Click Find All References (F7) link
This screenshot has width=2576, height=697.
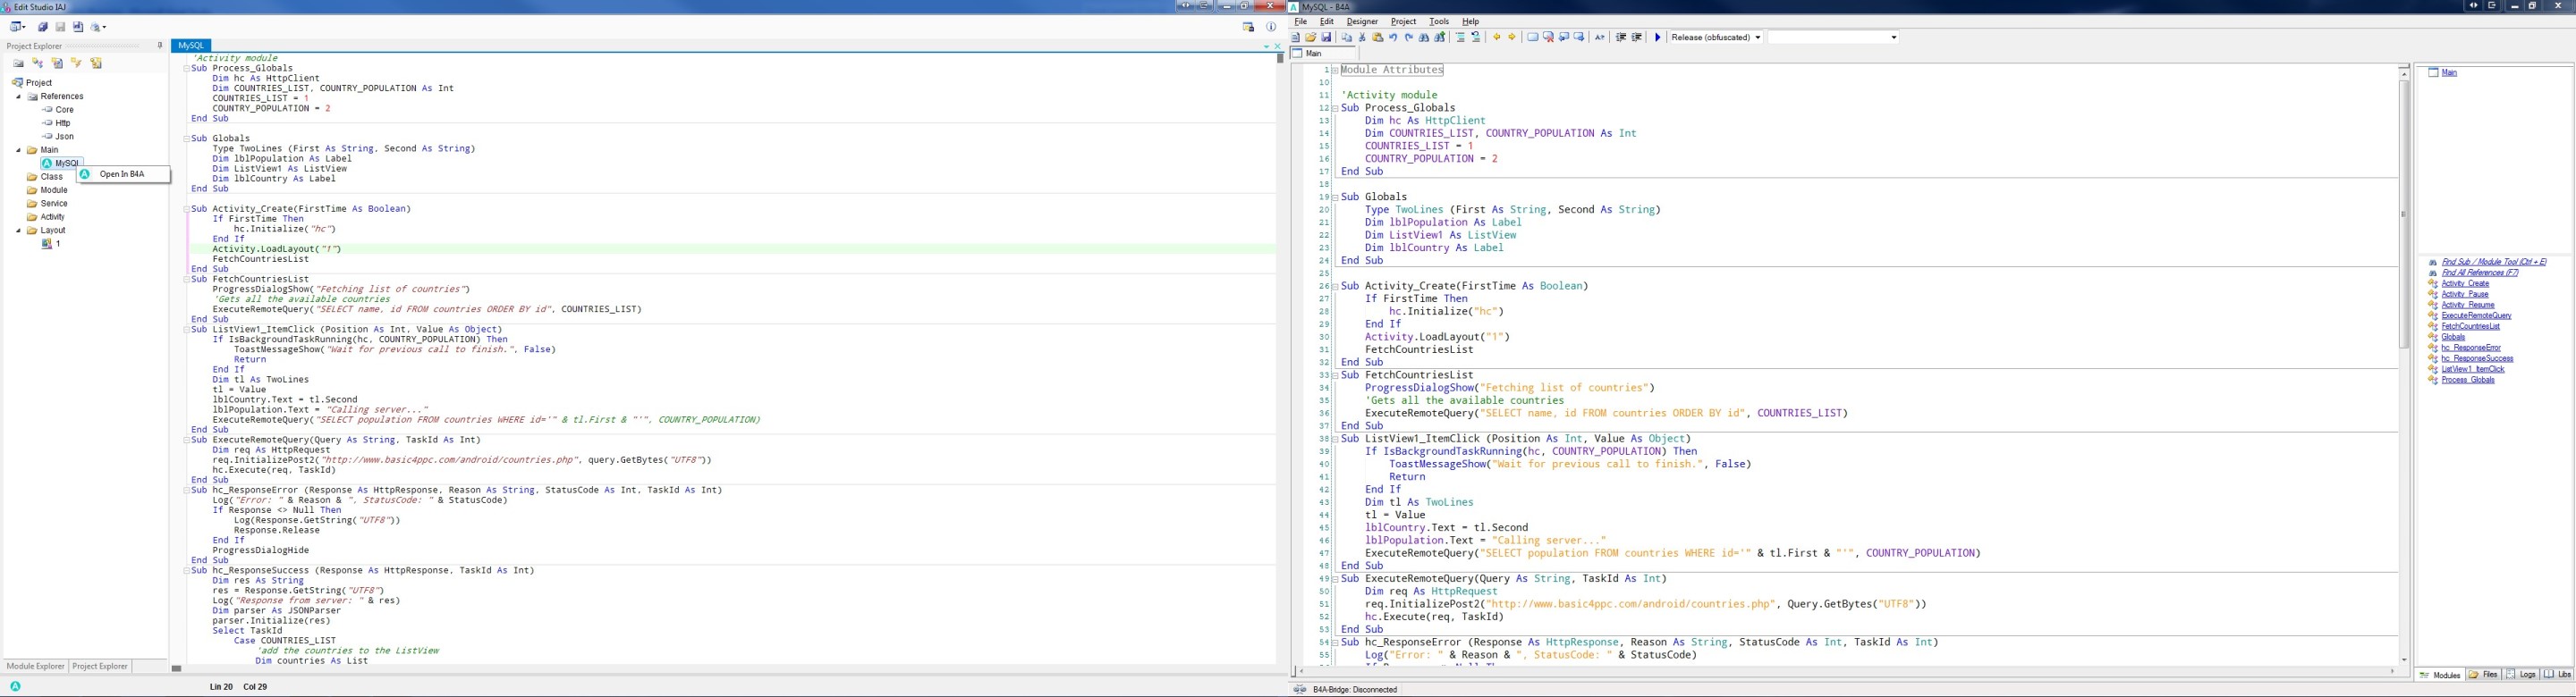tap(2479, 273)
